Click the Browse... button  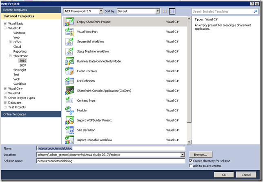(x=201, y=155)
